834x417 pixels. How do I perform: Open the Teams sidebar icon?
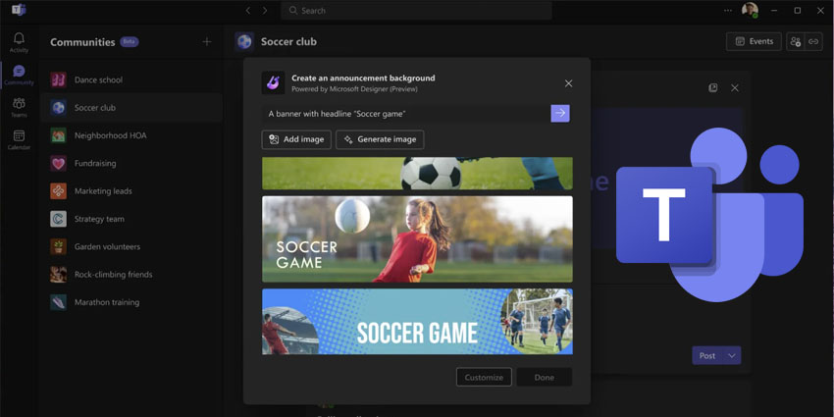click(x=20, y=107)
